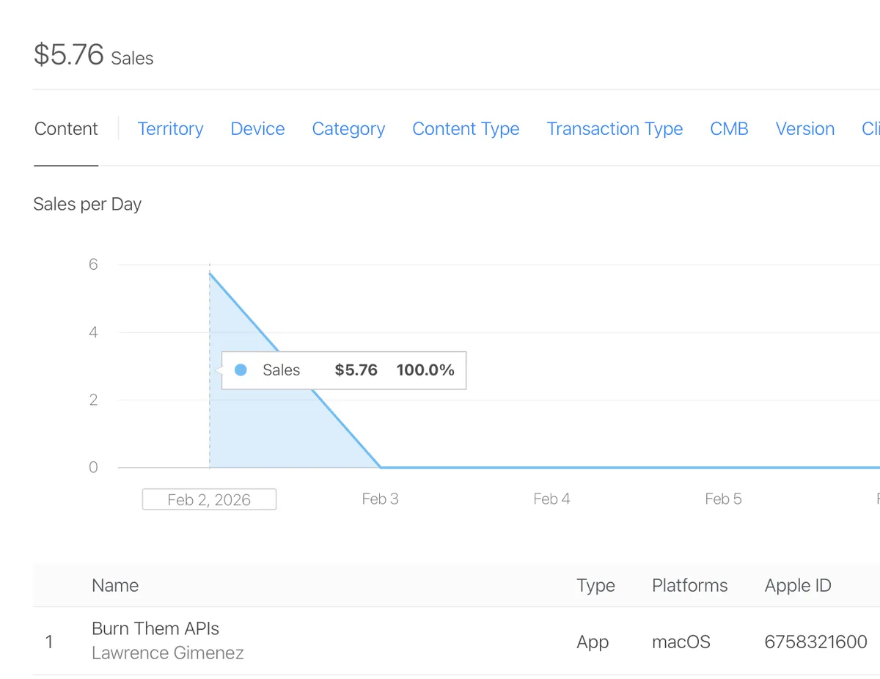
Task: Click the highlighted Feb 2, 2026 date label
Action: [x=209, y=499]
